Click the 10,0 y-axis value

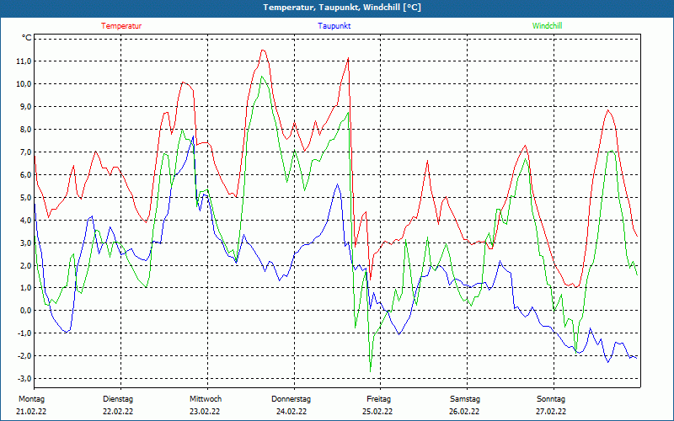coord(24,84)
